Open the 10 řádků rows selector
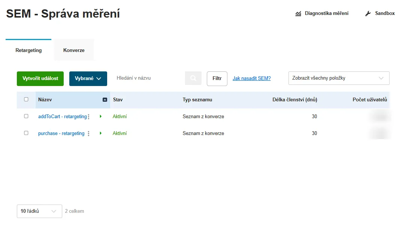The height and width of the screenshot is (227, 408). 39,211
